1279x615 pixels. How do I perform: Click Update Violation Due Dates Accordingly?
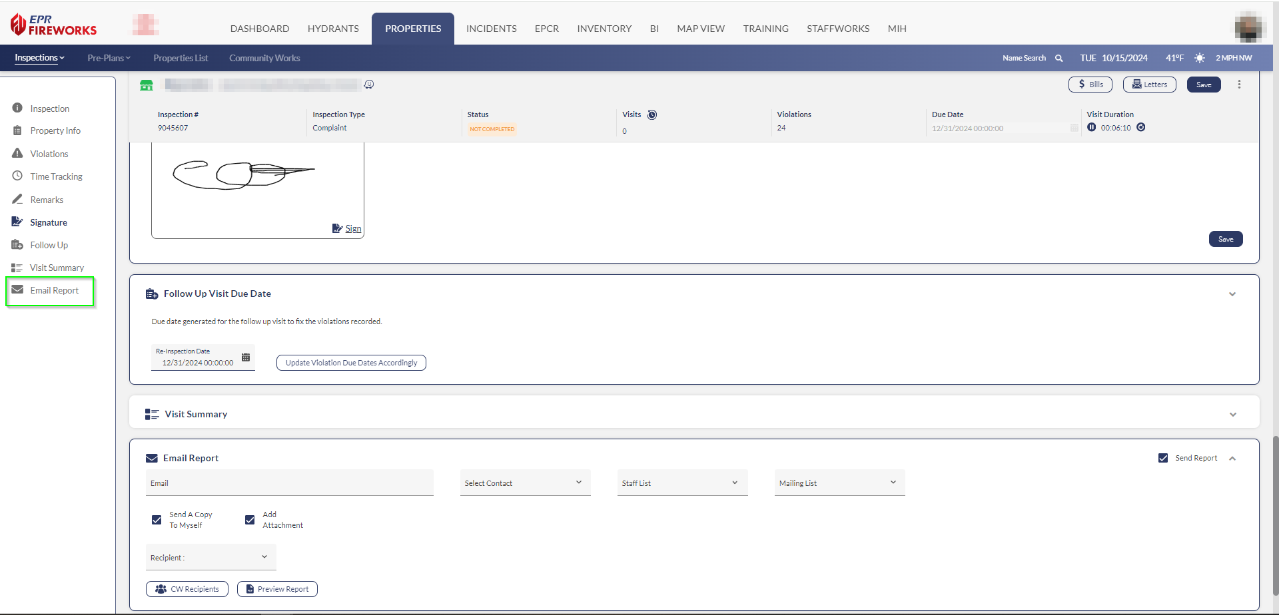point(351,363)
